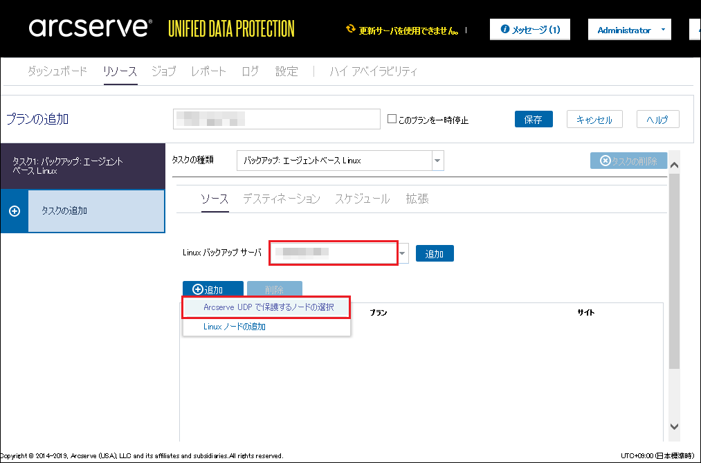701x463 pixels.
Task: Click the vertical scrollbar thumb
Action: (674, 271)
